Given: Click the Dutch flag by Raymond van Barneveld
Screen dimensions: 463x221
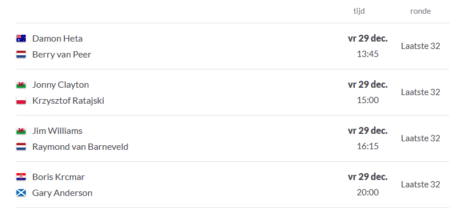Looking at the screenshot, I should click(21, 147).
